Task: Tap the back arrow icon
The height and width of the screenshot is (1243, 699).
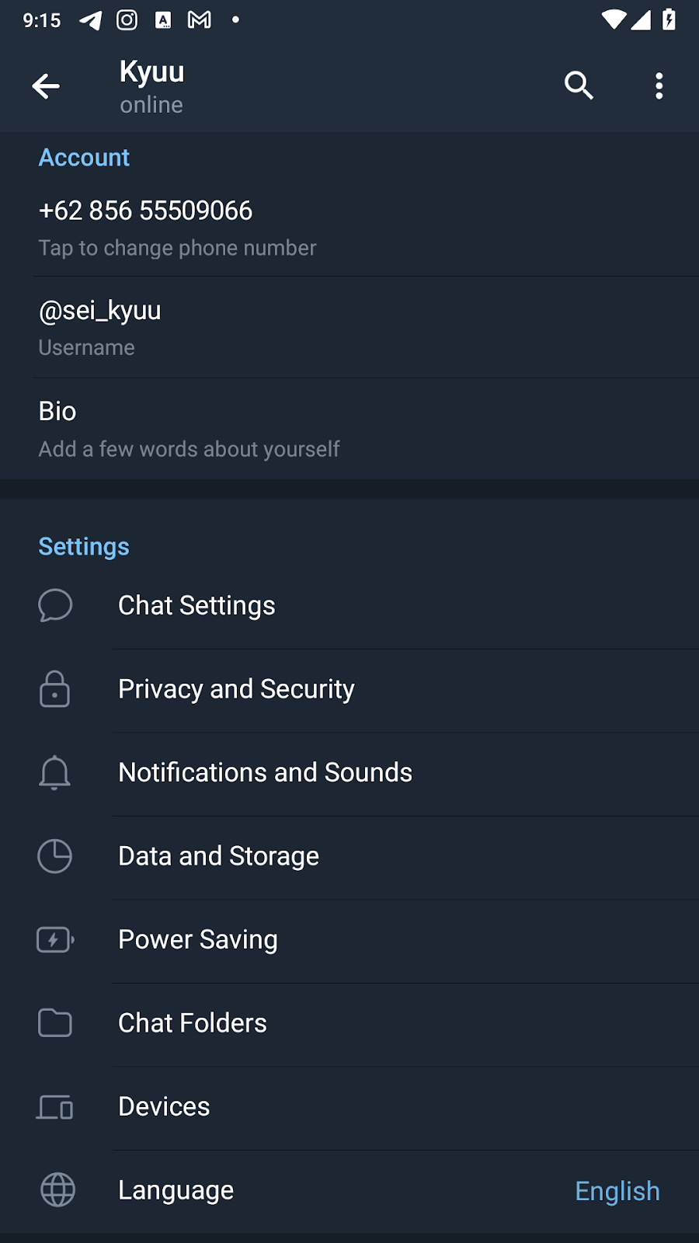Action: click(46, 86)
